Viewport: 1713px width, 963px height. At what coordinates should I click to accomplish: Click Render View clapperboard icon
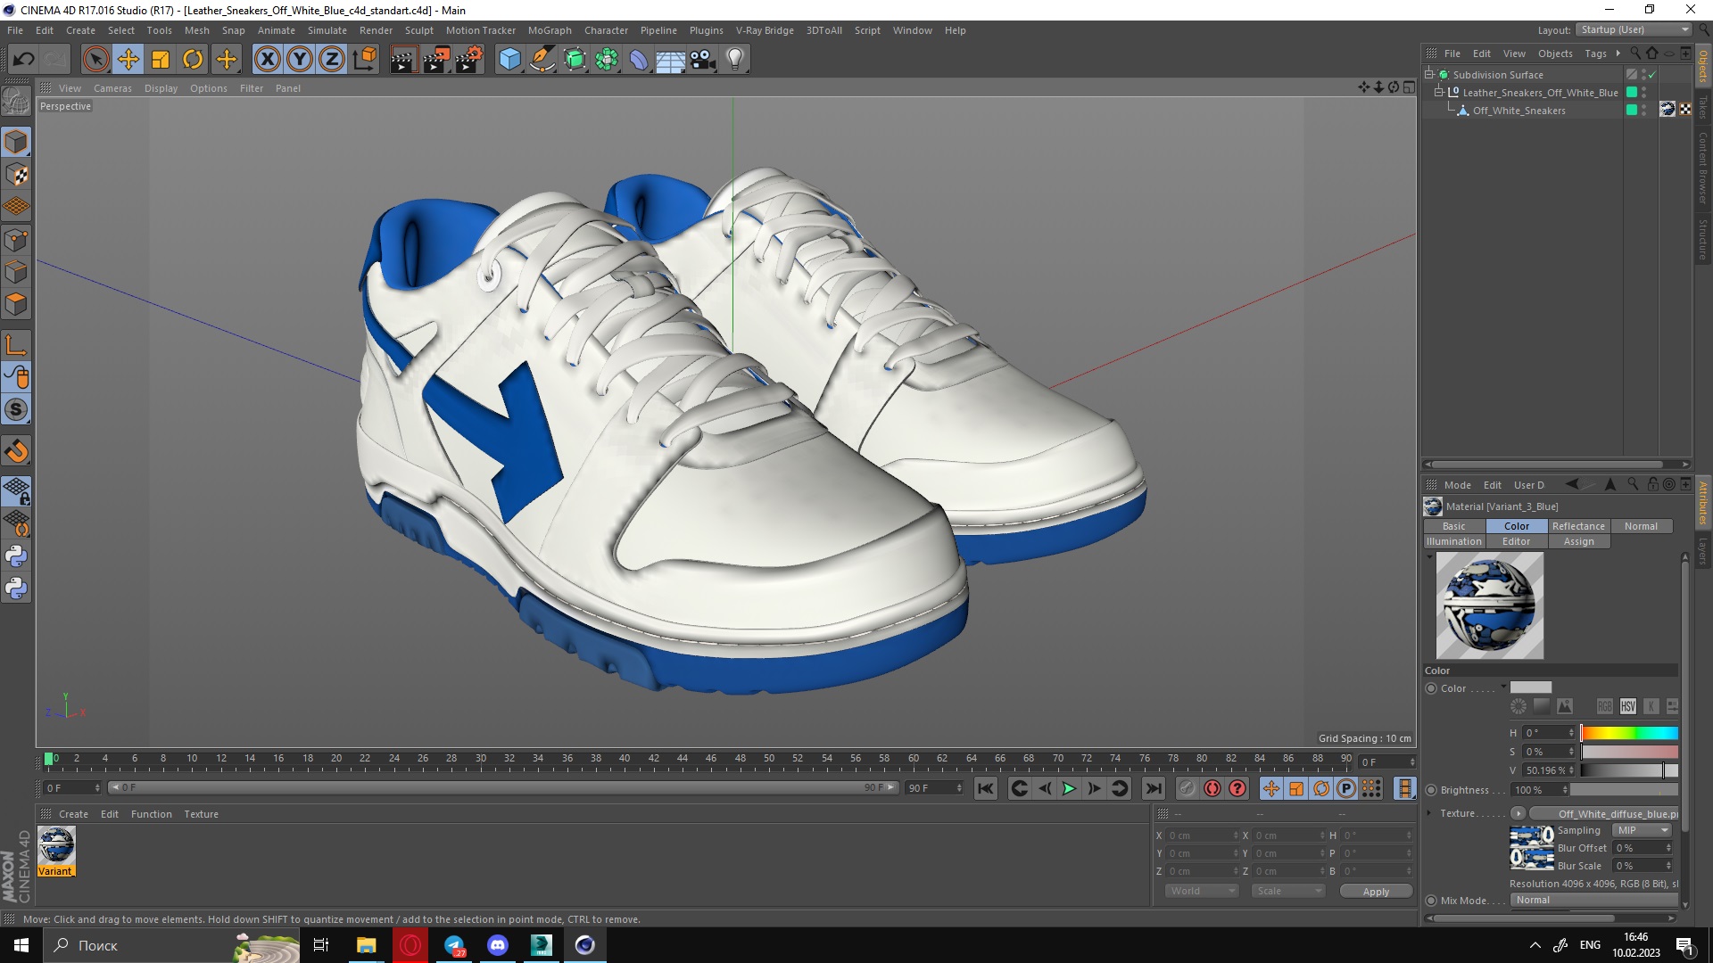click(x=403, y=60)
